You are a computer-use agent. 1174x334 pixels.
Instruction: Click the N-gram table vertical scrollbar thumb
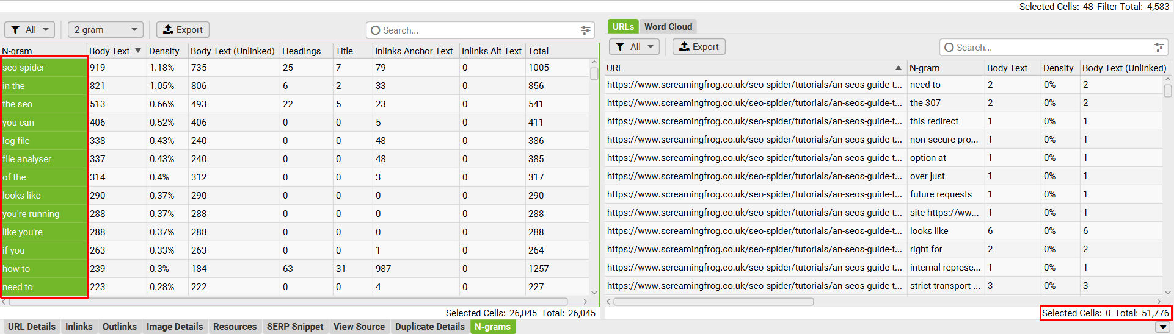tap(594, 74)
